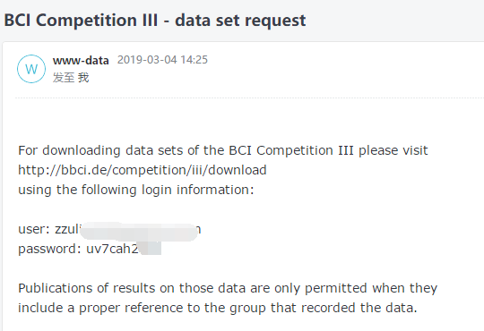Click the blurred portion of the username
484x331 pixels.
(x=139, y=231)
